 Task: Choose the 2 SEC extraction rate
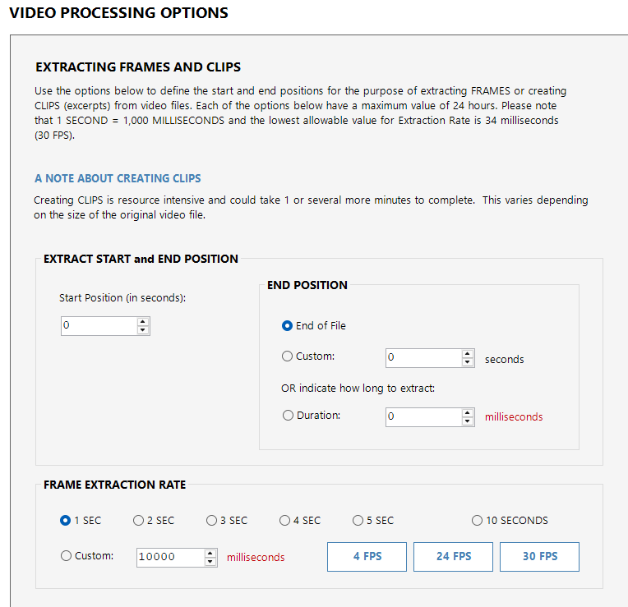[x=138, y=520]
